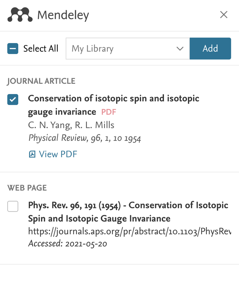Viewport: 239px width, 301px height.
Task: Click the PDF icon beside View PDF
Action: pyautogui.click(x=32, y=154)
